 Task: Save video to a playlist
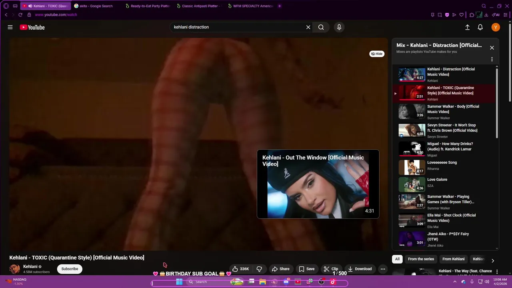[x=307, y=269]
